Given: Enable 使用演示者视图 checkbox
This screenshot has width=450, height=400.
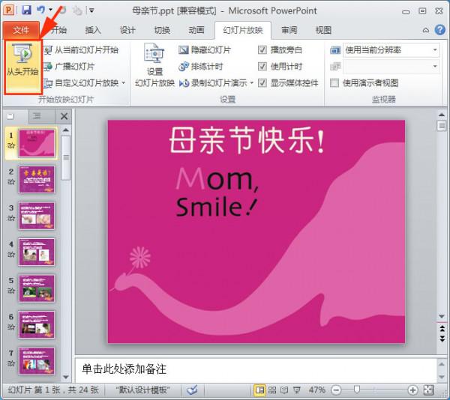Looking at the screenshot, I should pyautogui.click(x=334, y=83).
